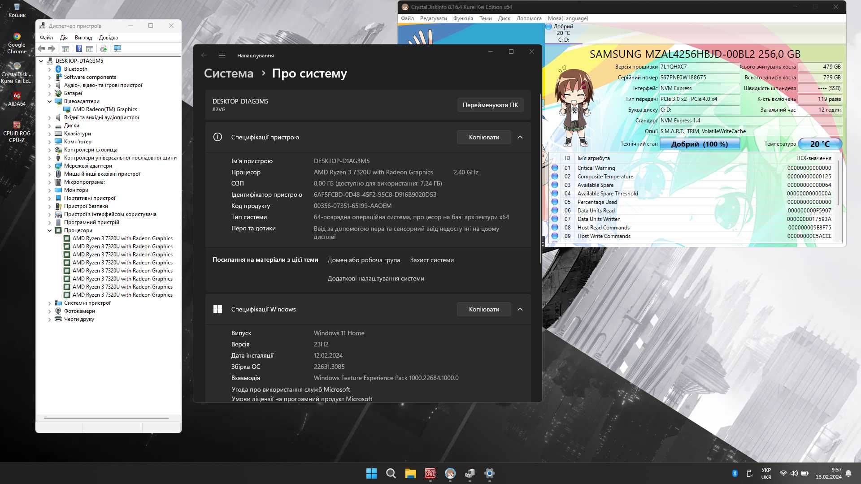Expand the Мережеві адаптери node
This screenshot has height=484, width=861.
pyautogui.click(x=50, y=166)
